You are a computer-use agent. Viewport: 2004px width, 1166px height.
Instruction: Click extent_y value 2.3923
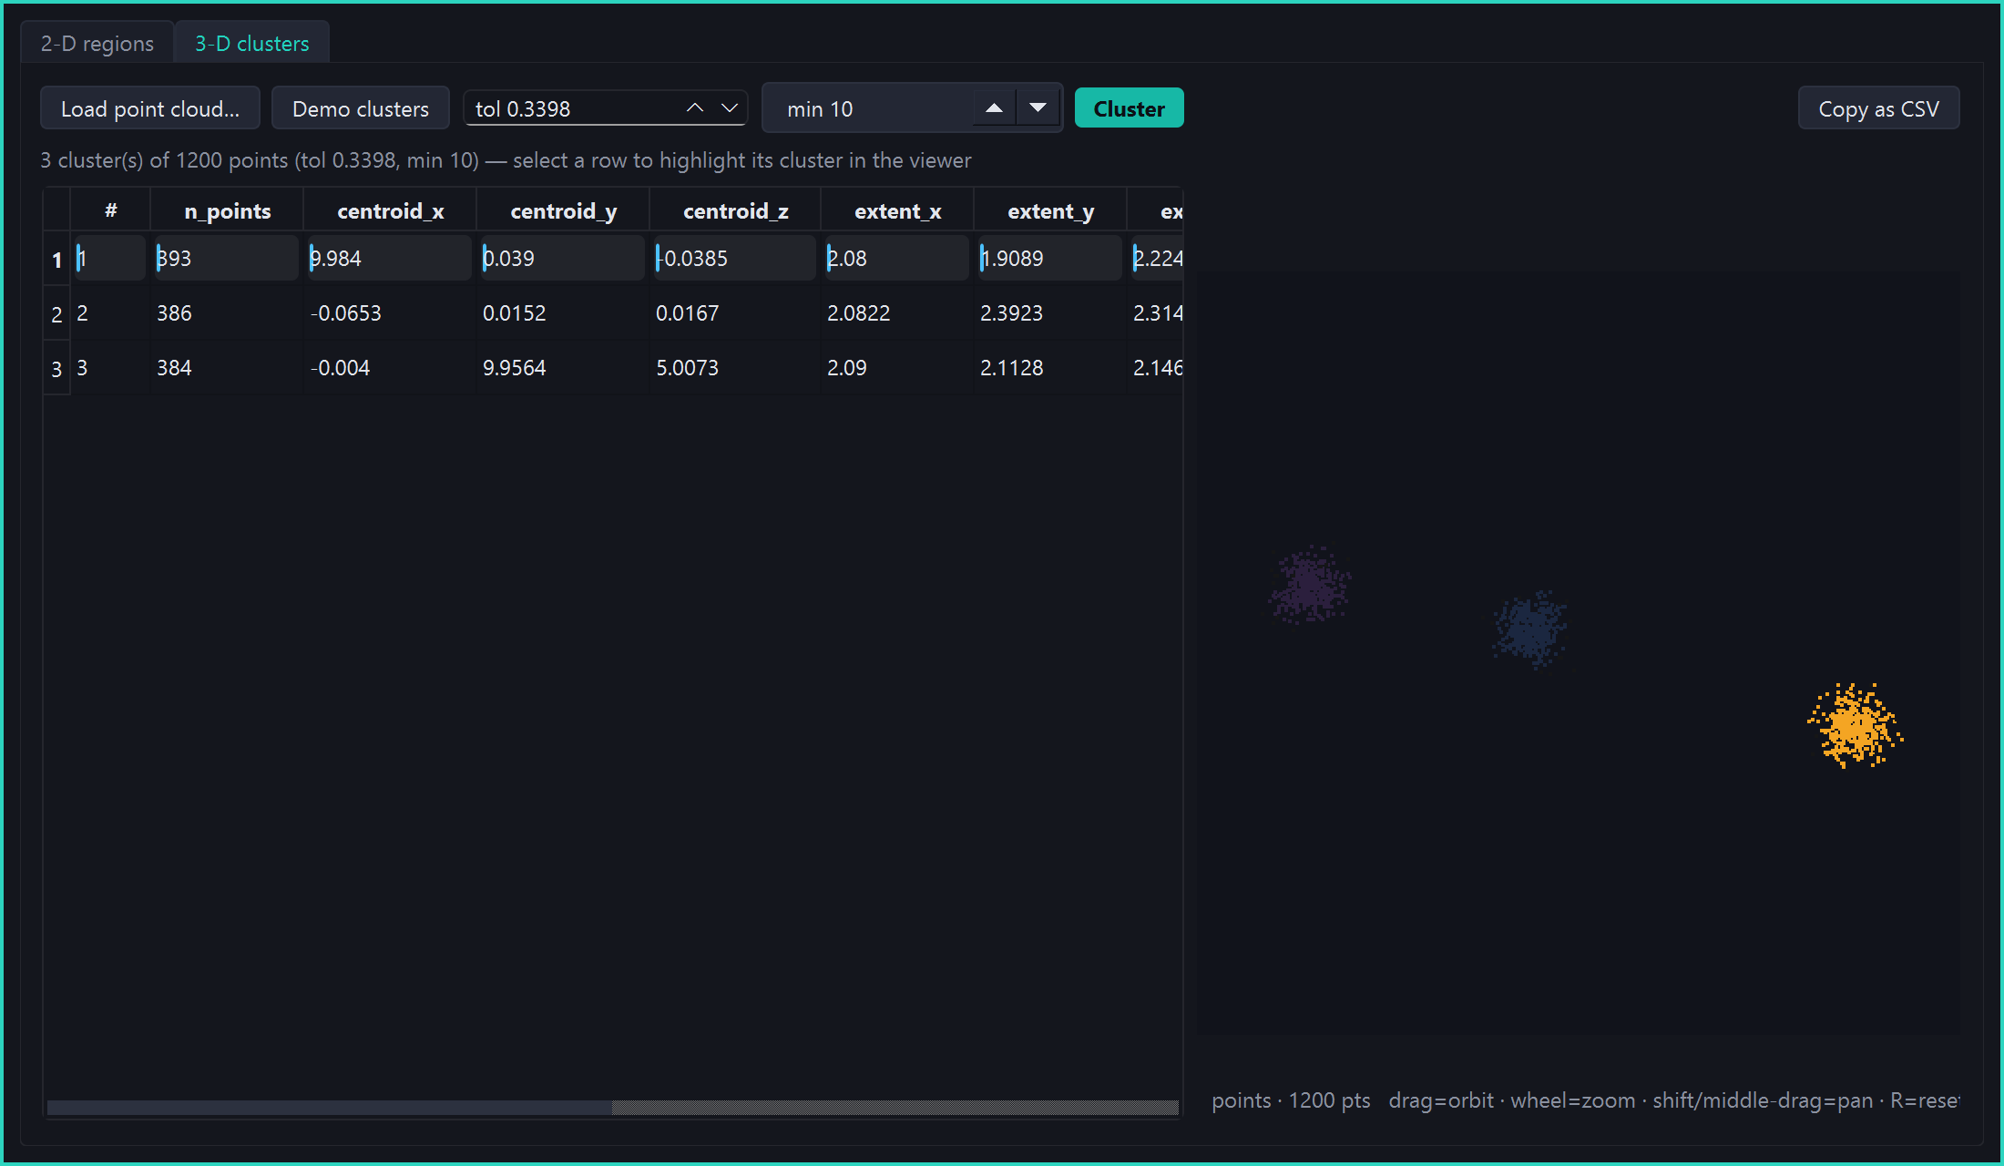click(x=1050, y=312)
